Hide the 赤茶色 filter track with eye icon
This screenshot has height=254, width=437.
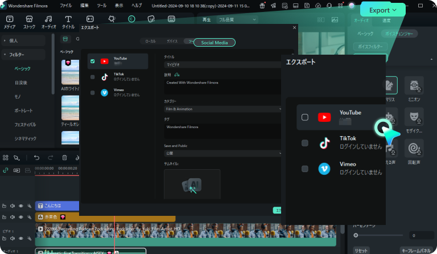(x=21, y=217)
